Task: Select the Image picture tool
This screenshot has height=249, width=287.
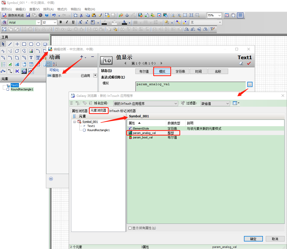Action: [31, 51]
